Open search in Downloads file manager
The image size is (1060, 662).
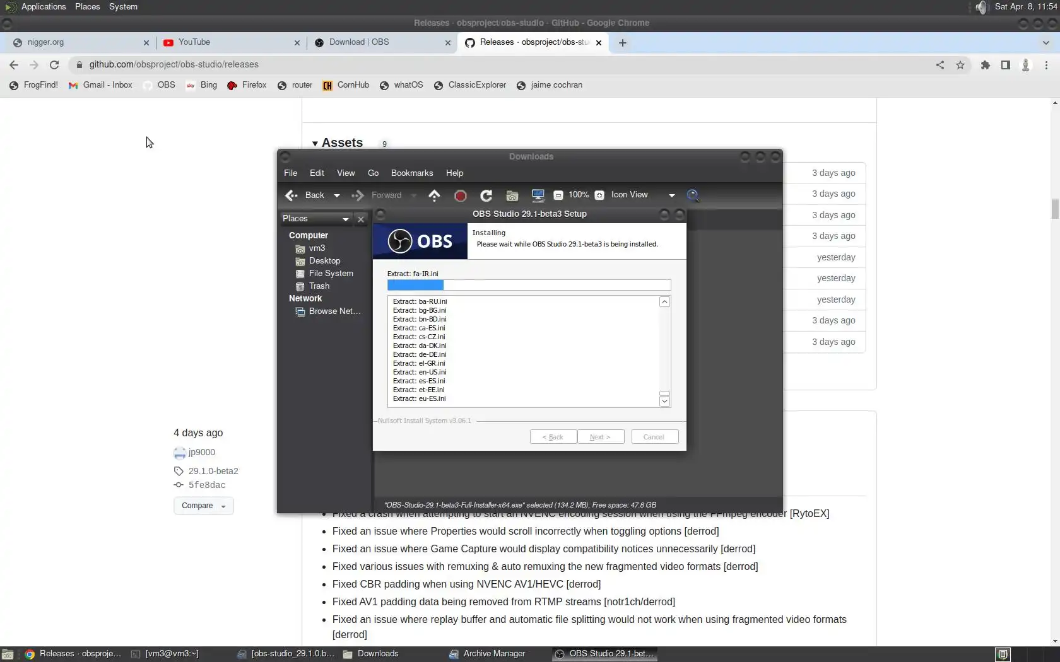click(x=693, y=195)
